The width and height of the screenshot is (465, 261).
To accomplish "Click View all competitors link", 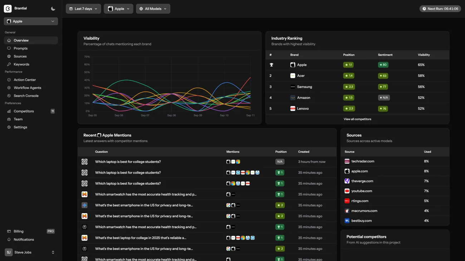I will pyautogui.click(x=357, y=119).
